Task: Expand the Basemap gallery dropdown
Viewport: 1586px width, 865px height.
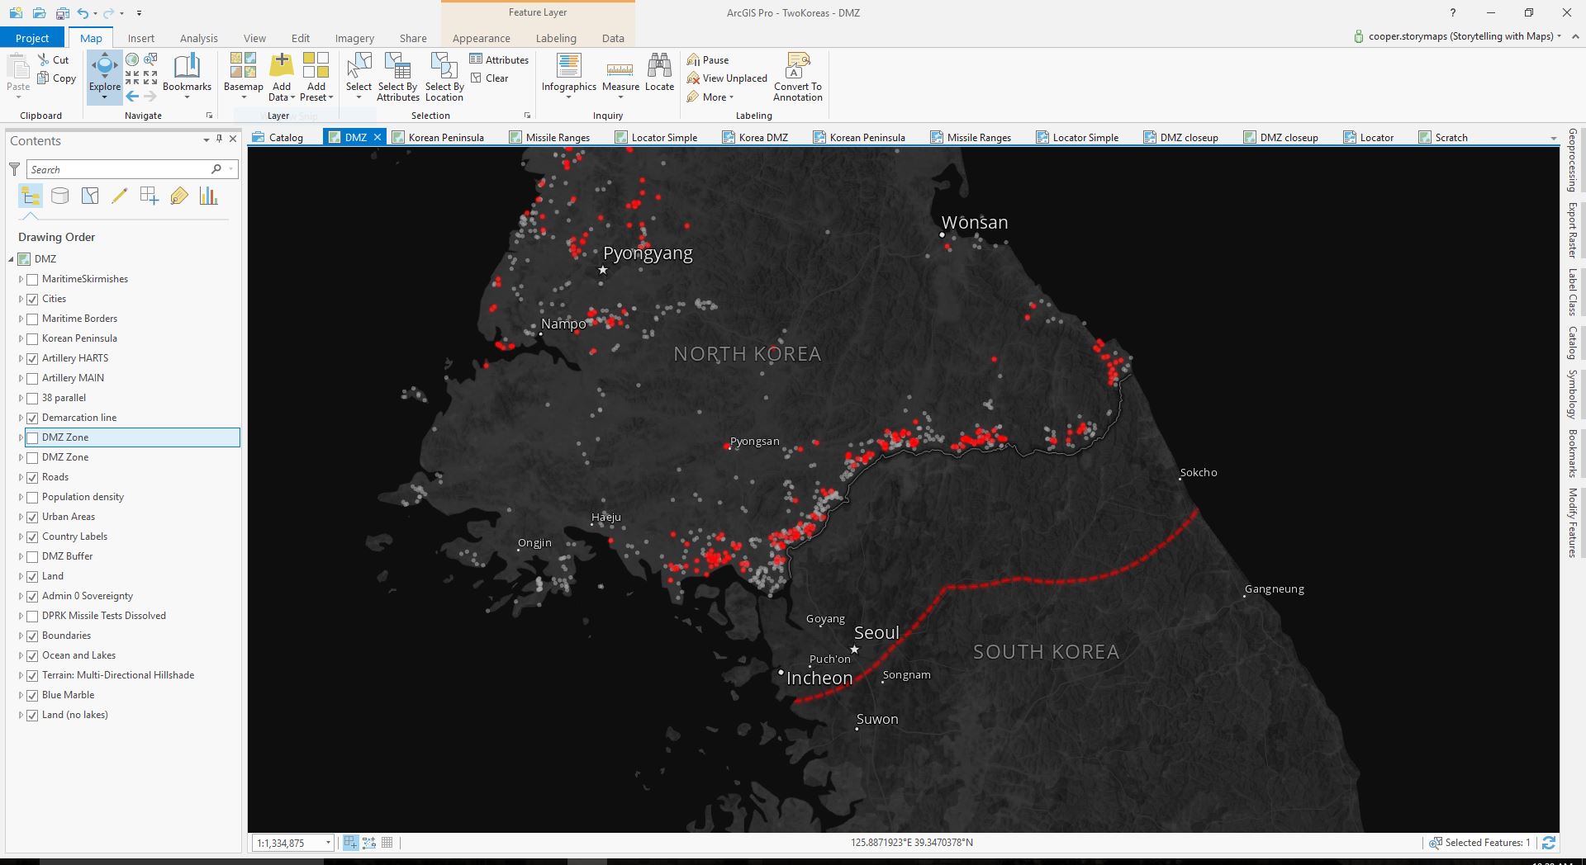Action: click(244, 97)
